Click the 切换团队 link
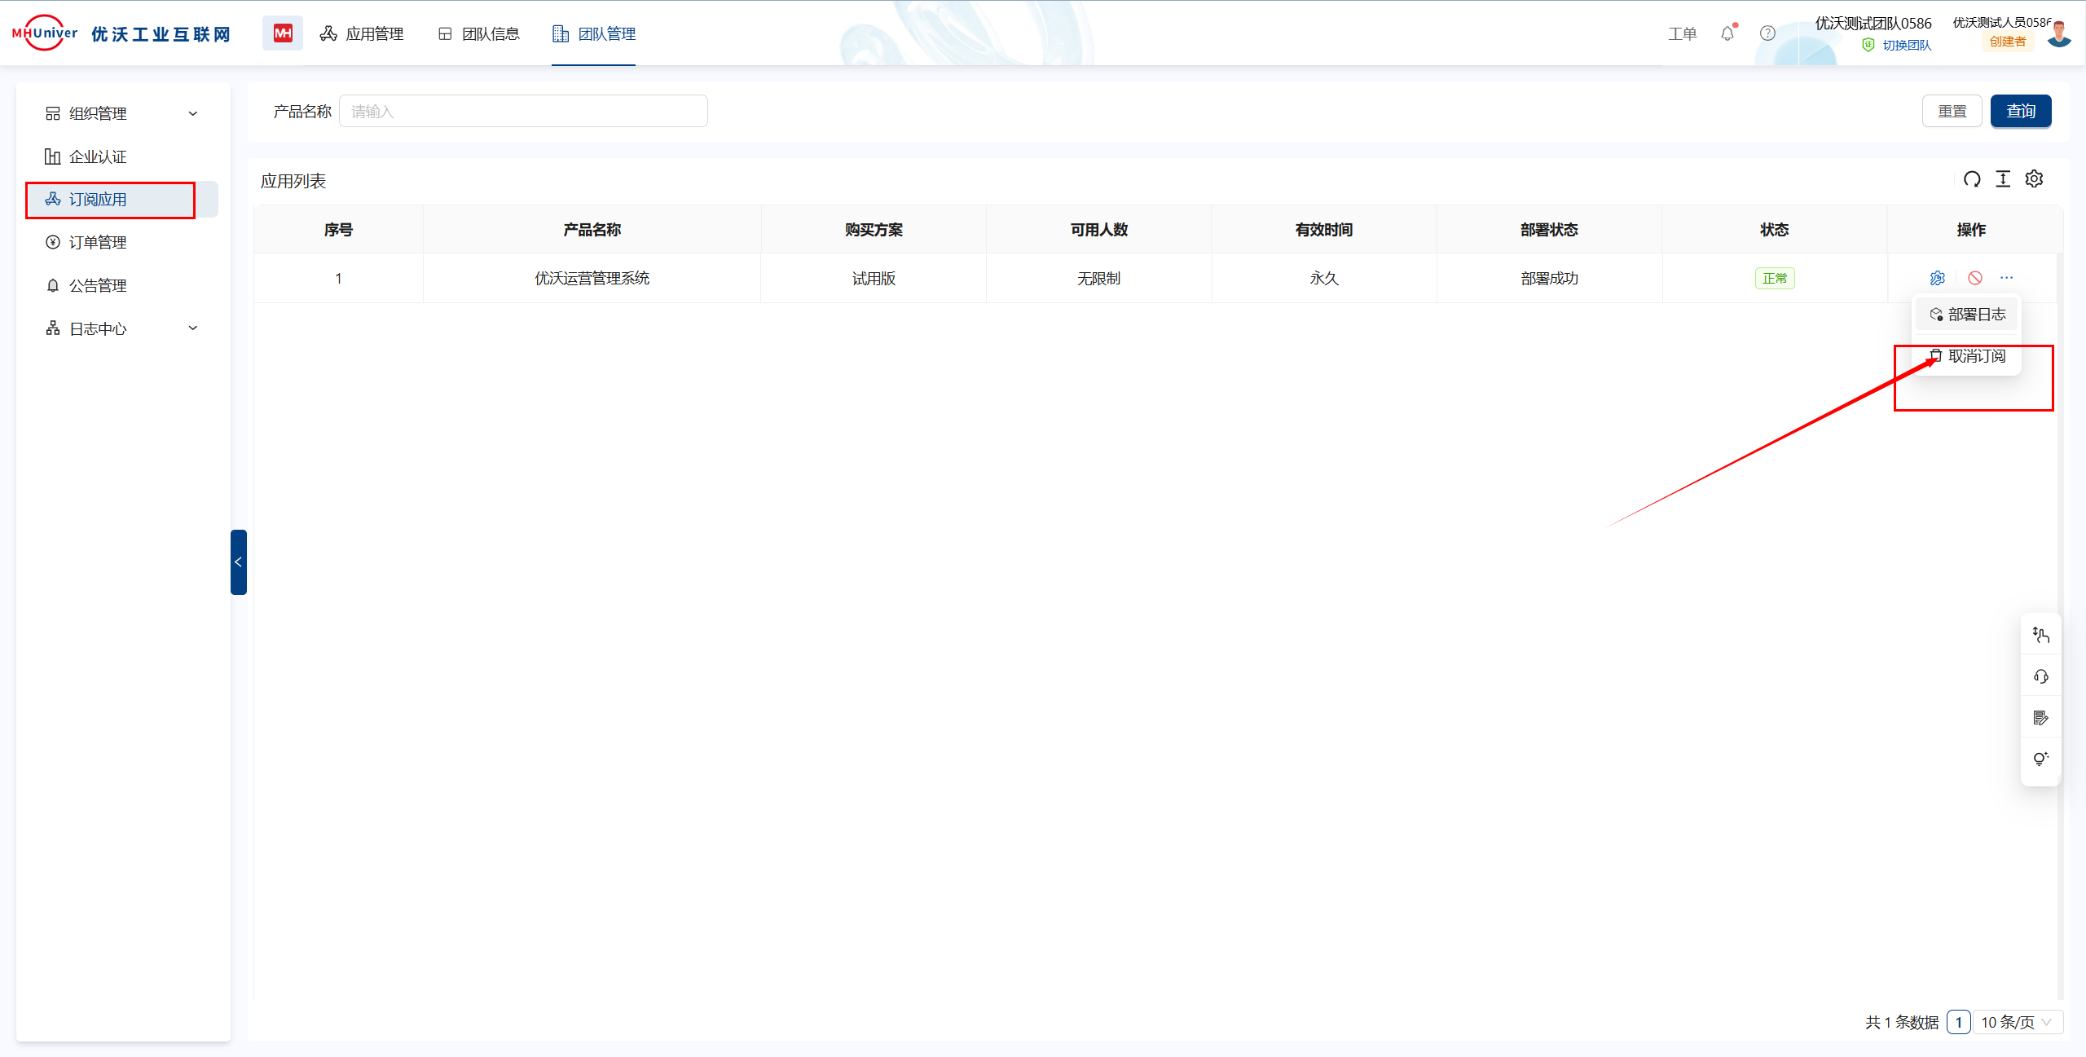2086x1057 pixels. [1907, 45]
